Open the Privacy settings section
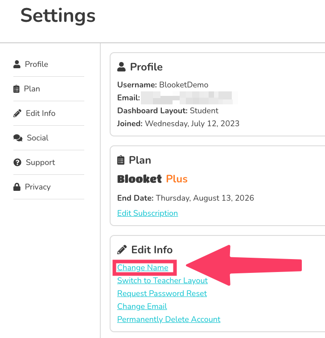The width and height of the screenshot is (325, 338). [x=37, y=187]
